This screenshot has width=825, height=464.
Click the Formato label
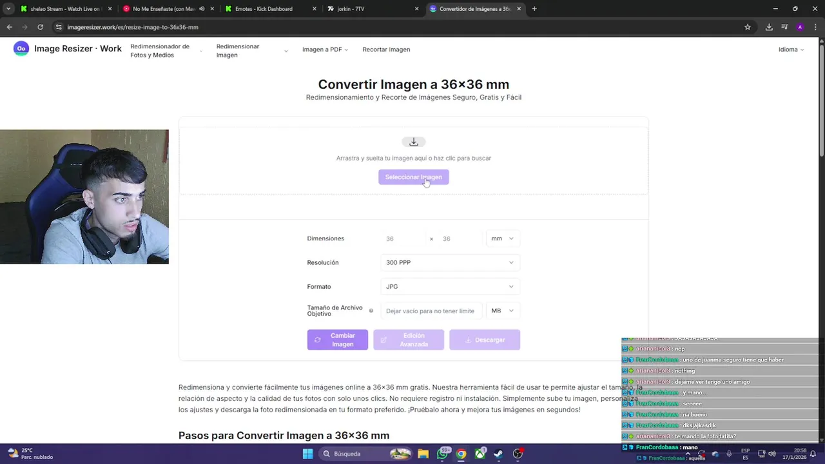pos(319,286)
